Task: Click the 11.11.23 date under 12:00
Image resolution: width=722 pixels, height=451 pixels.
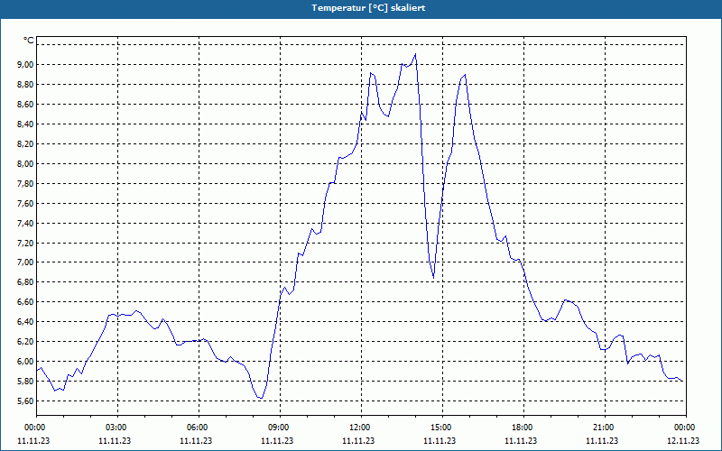Action: (358, 440)
